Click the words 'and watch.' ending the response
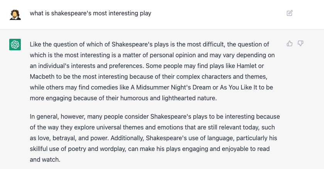Screen dimensions: 324x169 pos(45,159)
